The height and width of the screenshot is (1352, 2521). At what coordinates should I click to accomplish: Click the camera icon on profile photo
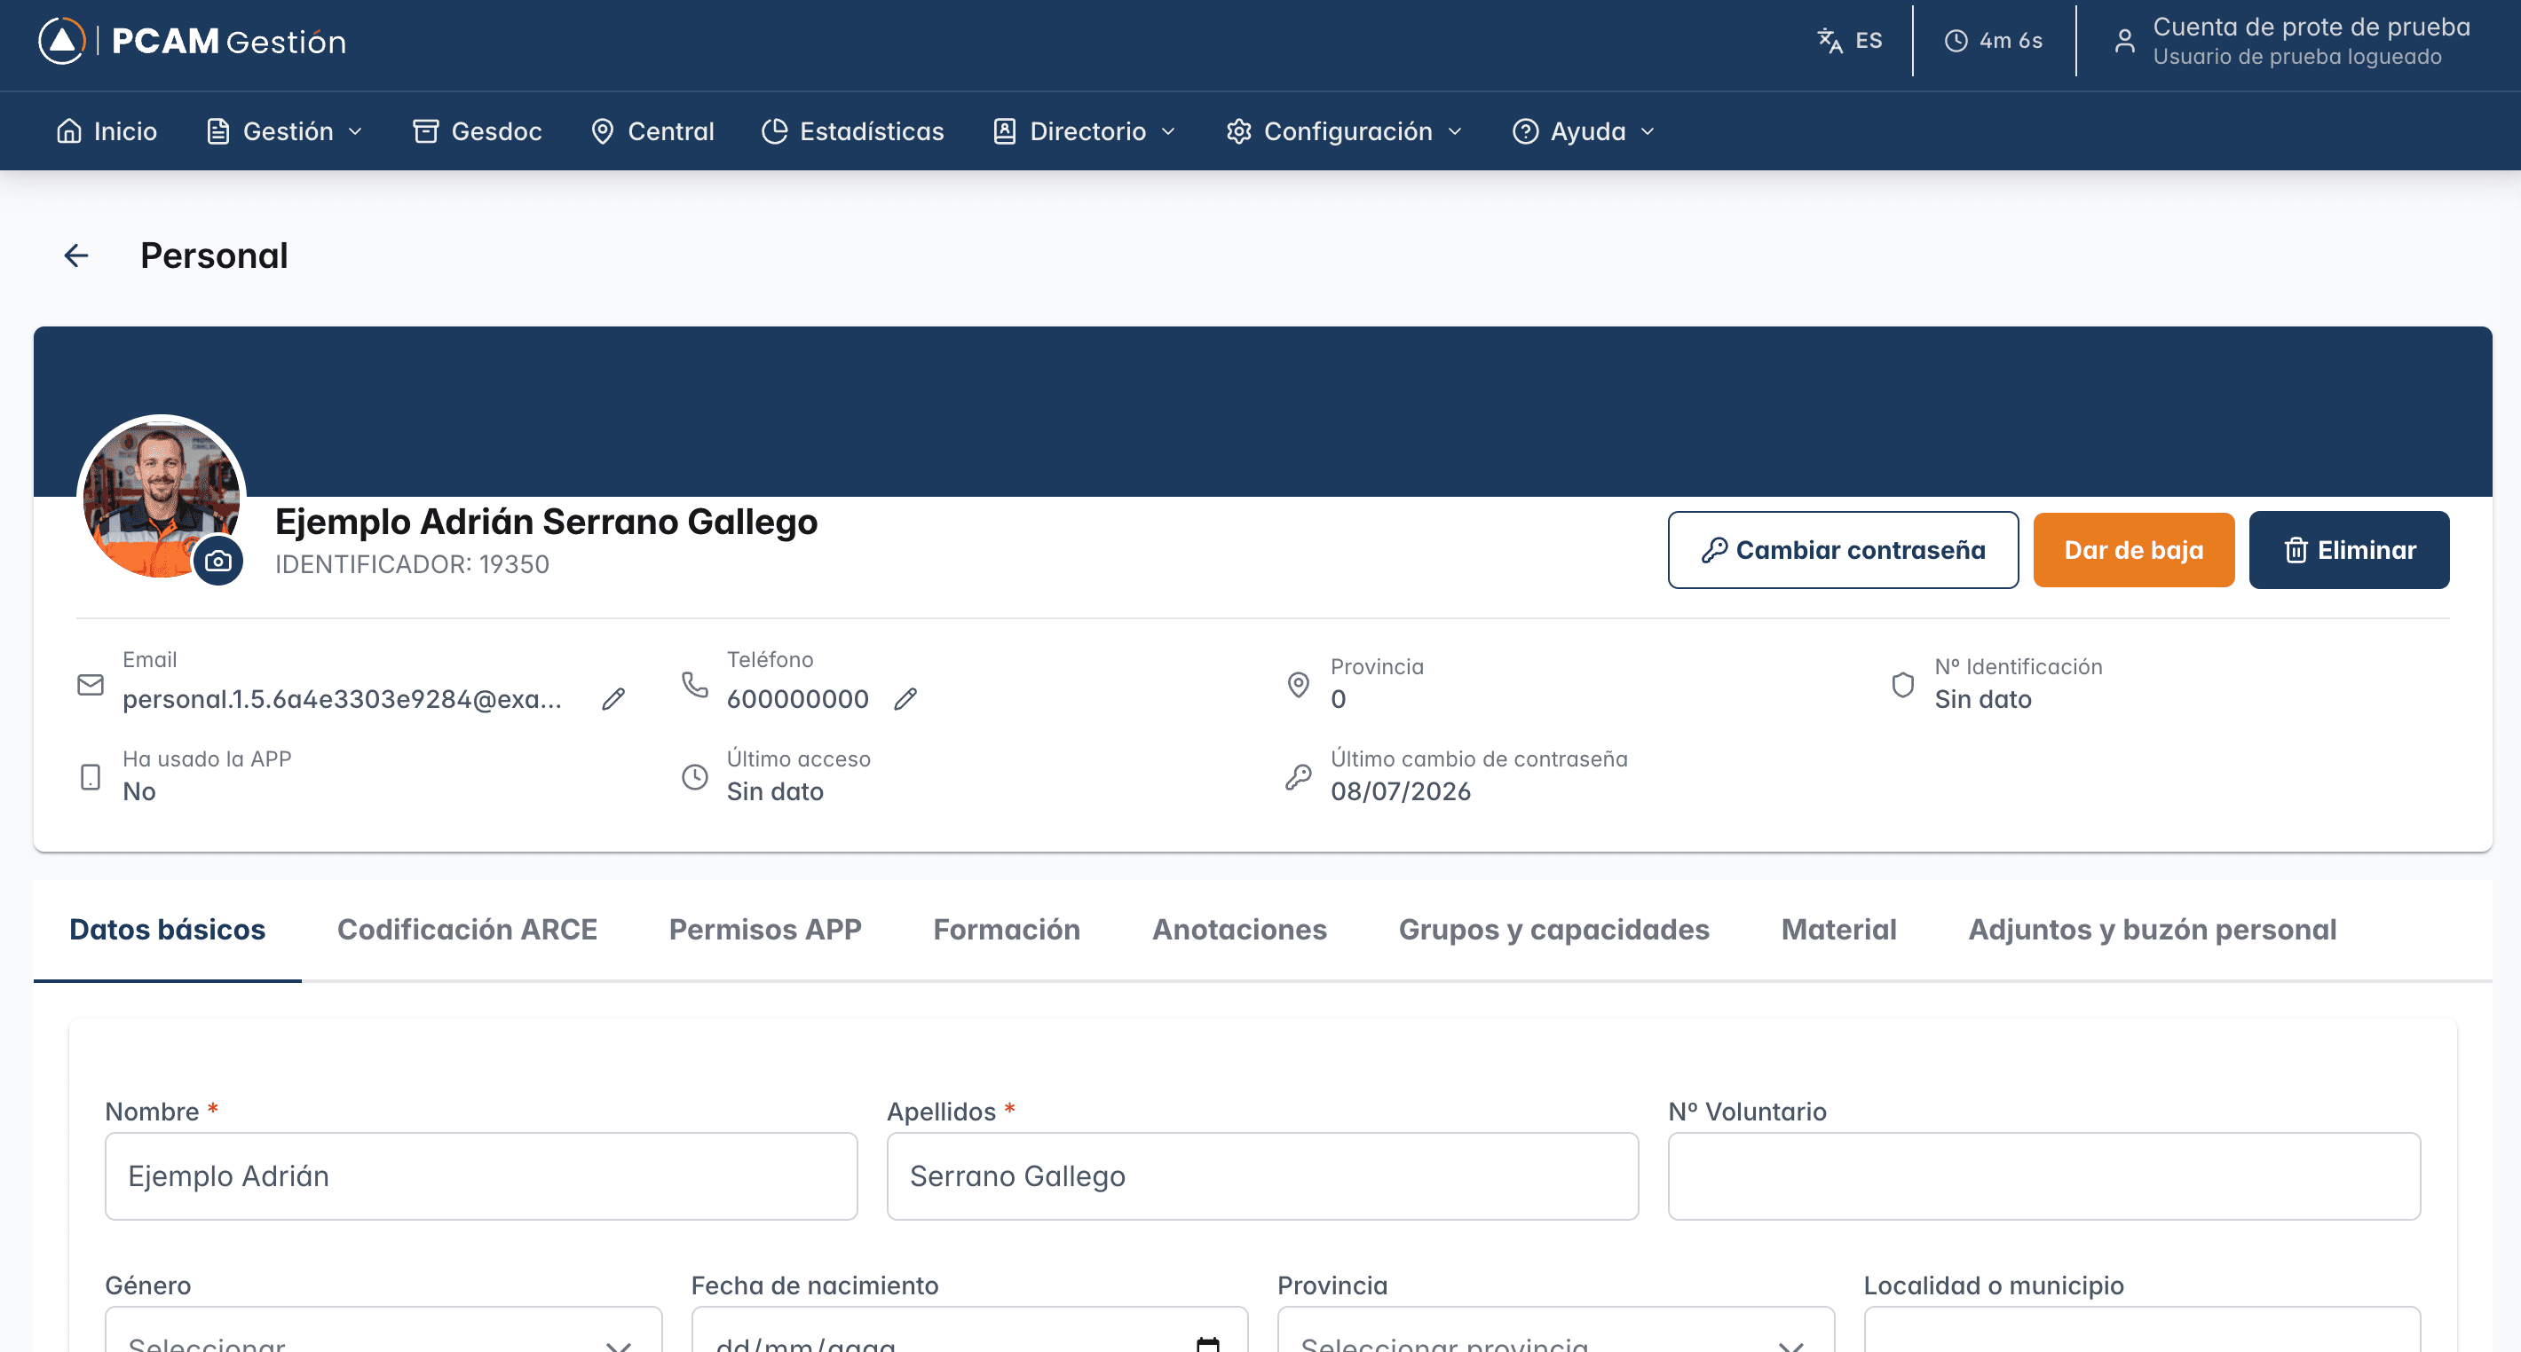point(218,561)
